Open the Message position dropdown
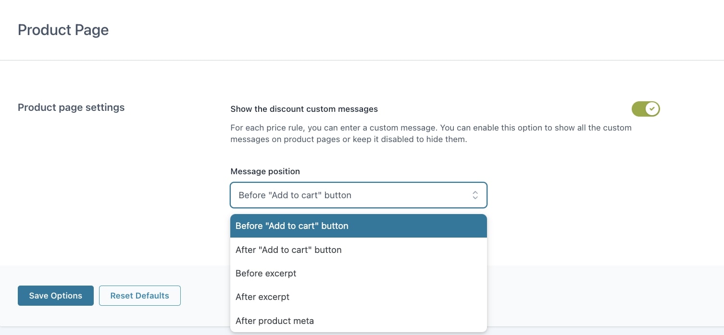 tap(359, 195)
